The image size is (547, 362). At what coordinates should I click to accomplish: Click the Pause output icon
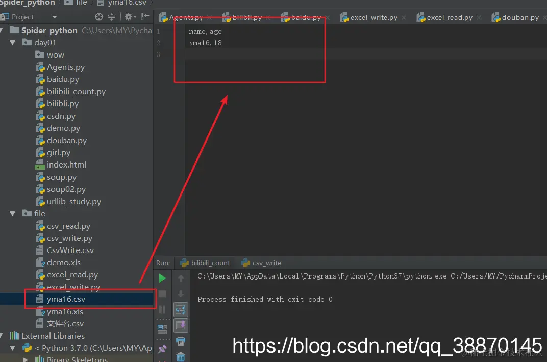point(162,310)
